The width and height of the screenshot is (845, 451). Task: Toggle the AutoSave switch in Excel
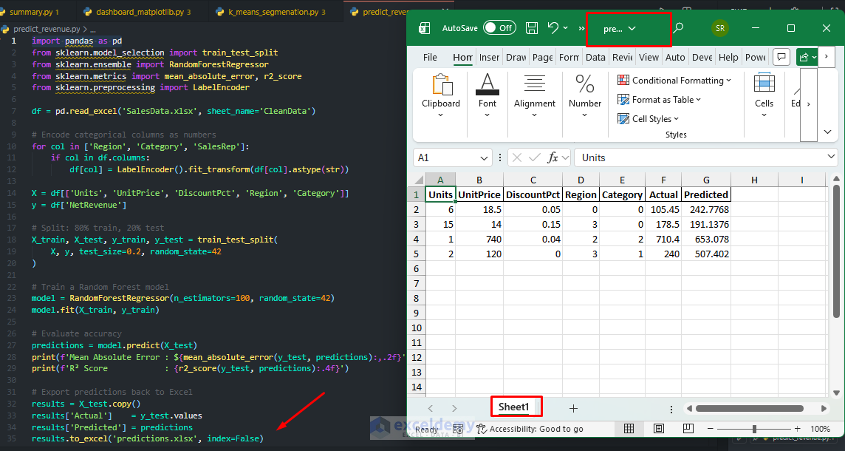pos(499,28)
